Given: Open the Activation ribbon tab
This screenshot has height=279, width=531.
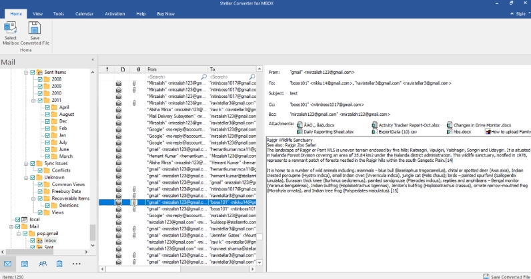Looking at the screenshot, I should 115,14.
